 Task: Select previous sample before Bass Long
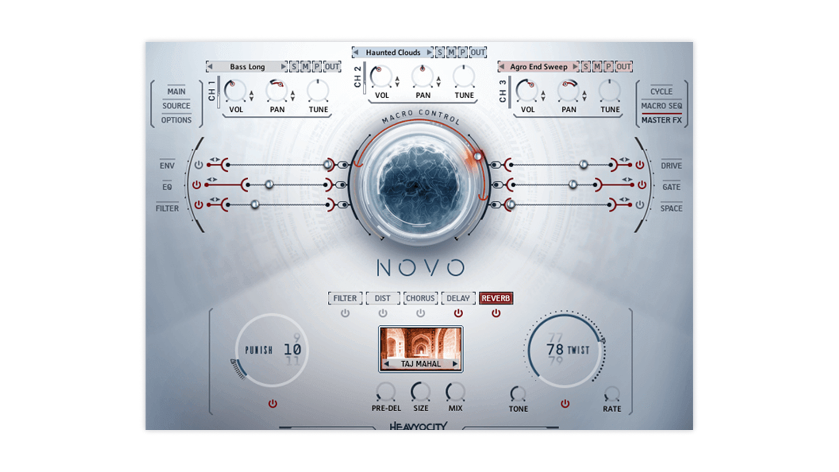210,66
